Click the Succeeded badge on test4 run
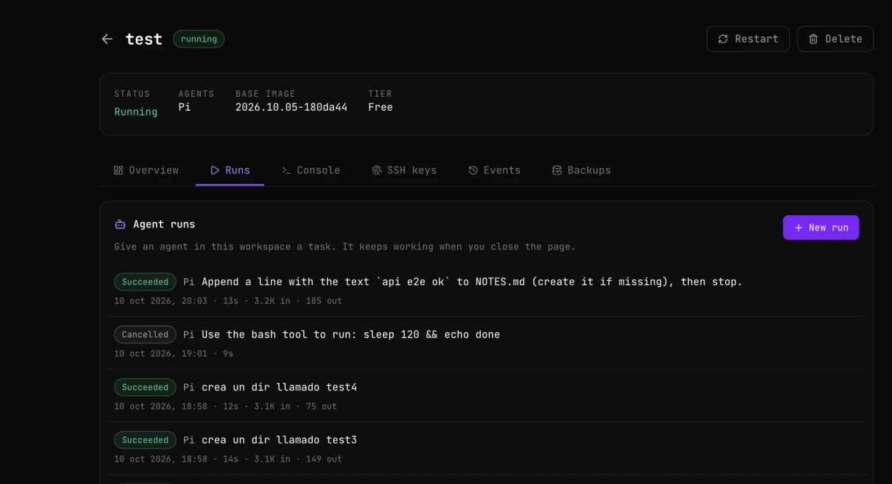This screenshot has height=484, width=892. [145, 387]
